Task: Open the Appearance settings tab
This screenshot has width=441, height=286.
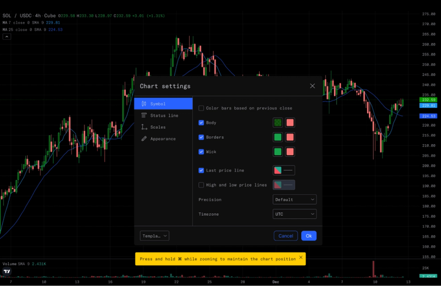Action: [163, 139]
